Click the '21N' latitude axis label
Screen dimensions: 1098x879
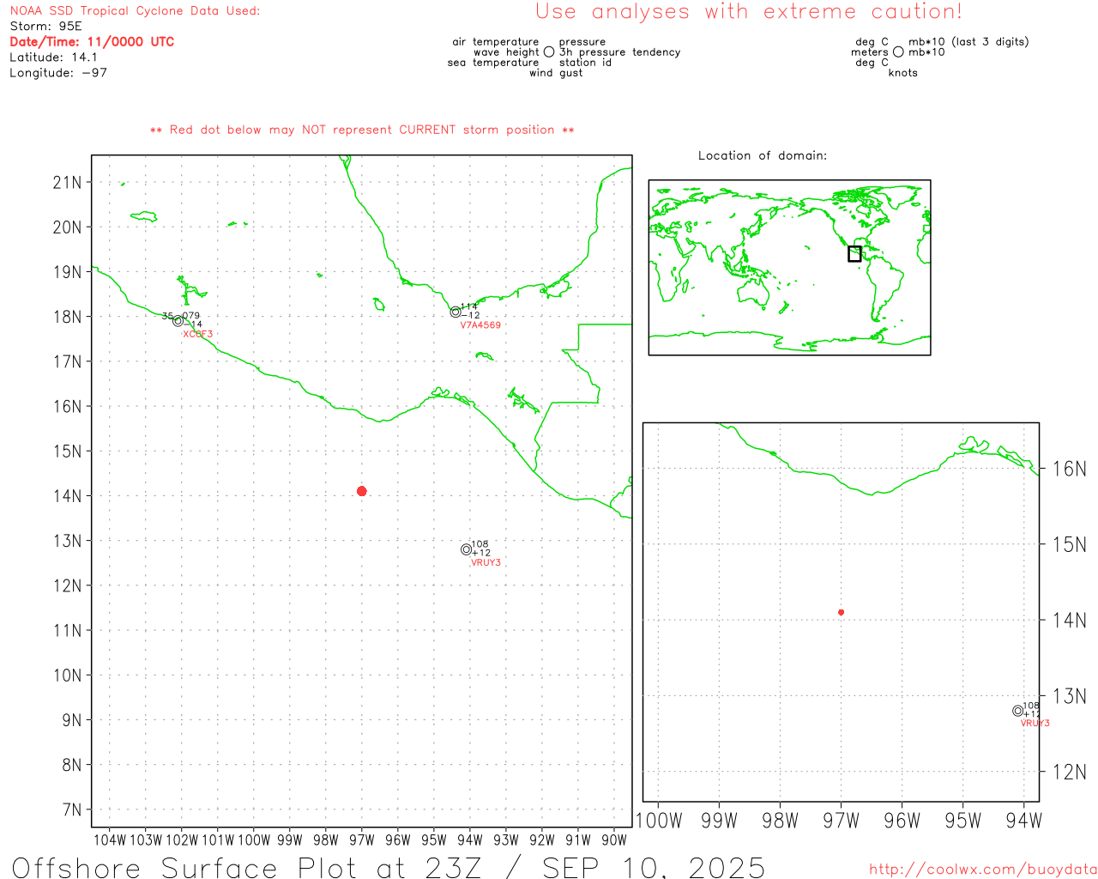click(x=67, y=182)
